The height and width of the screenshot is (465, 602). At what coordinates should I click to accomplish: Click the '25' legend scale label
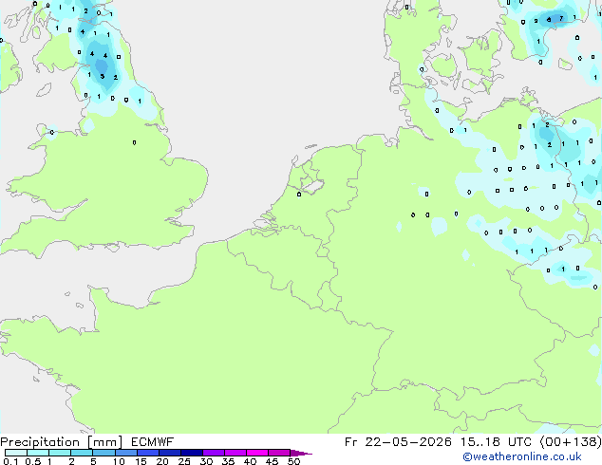click(x=184, y=461)
